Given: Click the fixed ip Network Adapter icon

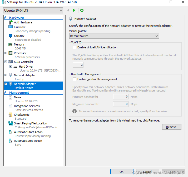Looking at the screenshot, I should (x=11, y=75).
